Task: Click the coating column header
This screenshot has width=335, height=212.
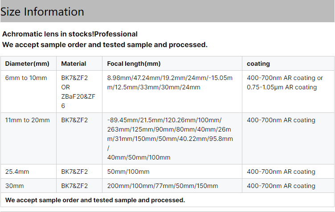Action: (x=258, y=64)
